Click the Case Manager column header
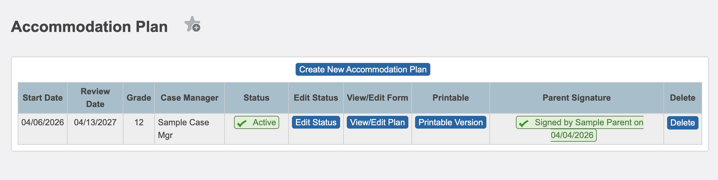 [x=189, y=98]
